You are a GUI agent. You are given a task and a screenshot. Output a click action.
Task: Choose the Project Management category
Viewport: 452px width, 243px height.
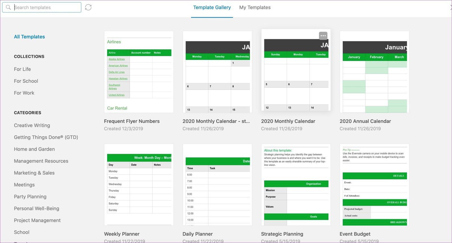(37, 220)
